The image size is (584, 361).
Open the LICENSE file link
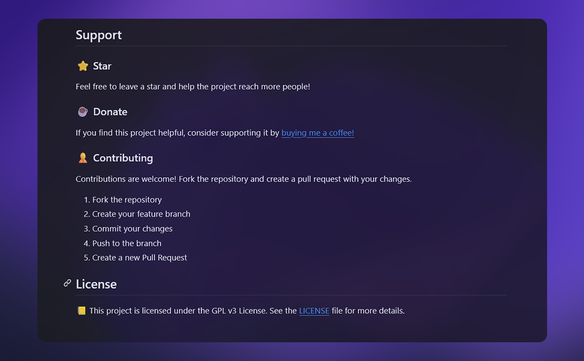click(314, 311)
